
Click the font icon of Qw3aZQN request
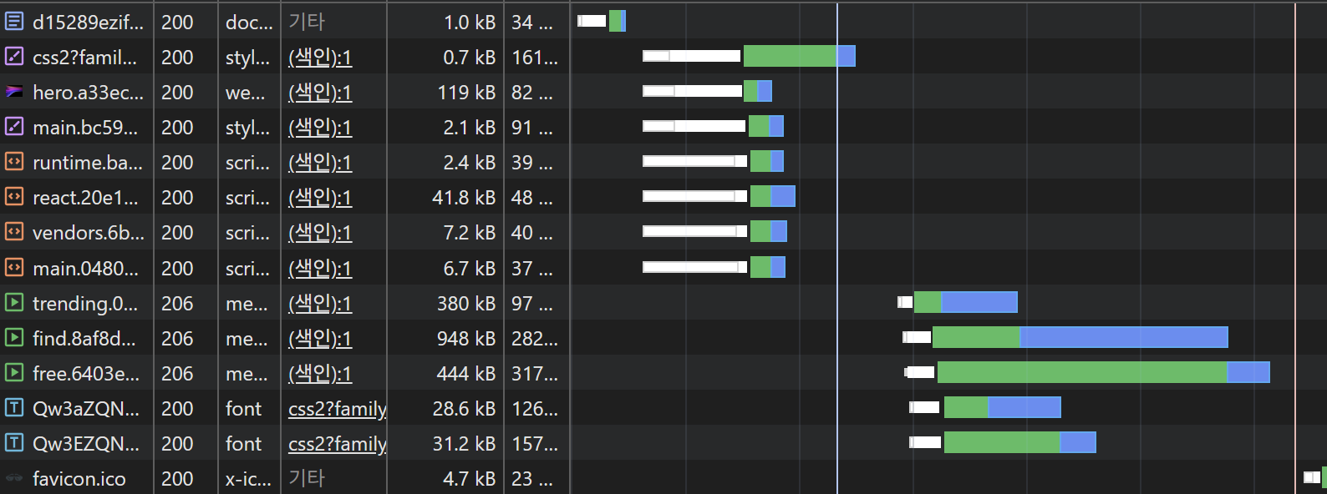pos(14,407)
